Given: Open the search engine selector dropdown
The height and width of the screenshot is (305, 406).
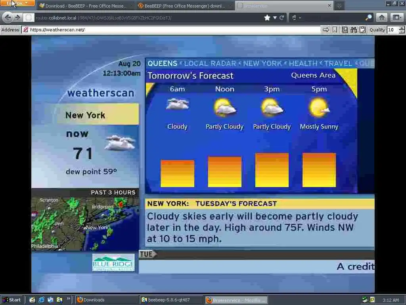Looking at the screenshot, I should 297,17.
